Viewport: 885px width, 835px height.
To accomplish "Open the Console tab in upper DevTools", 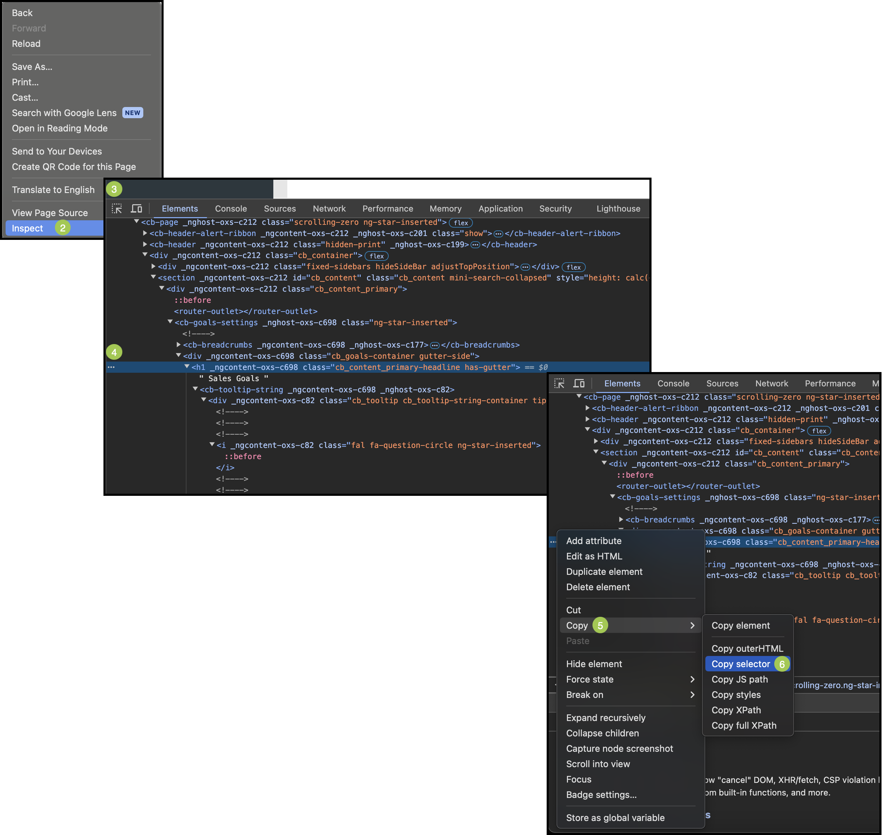I will pyautogui.click(x=231, y=209).
